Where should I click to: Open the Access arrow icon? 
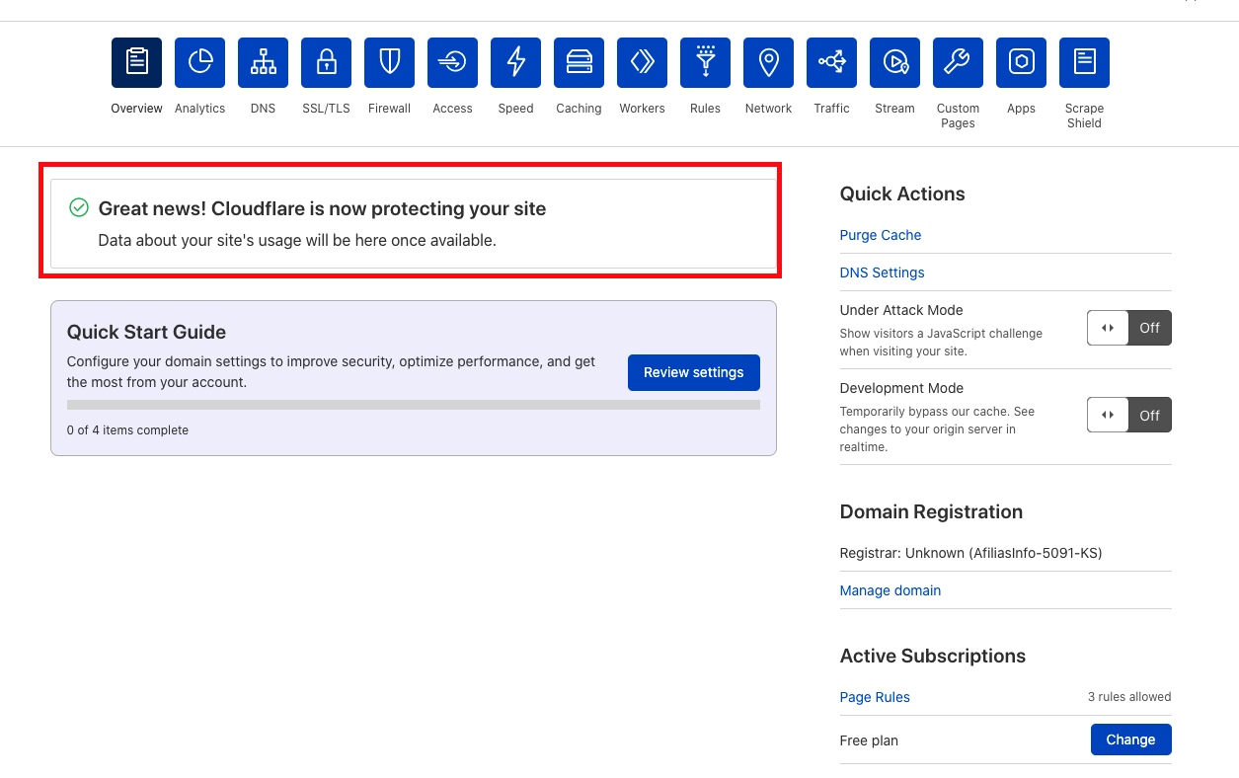point(452,62)
